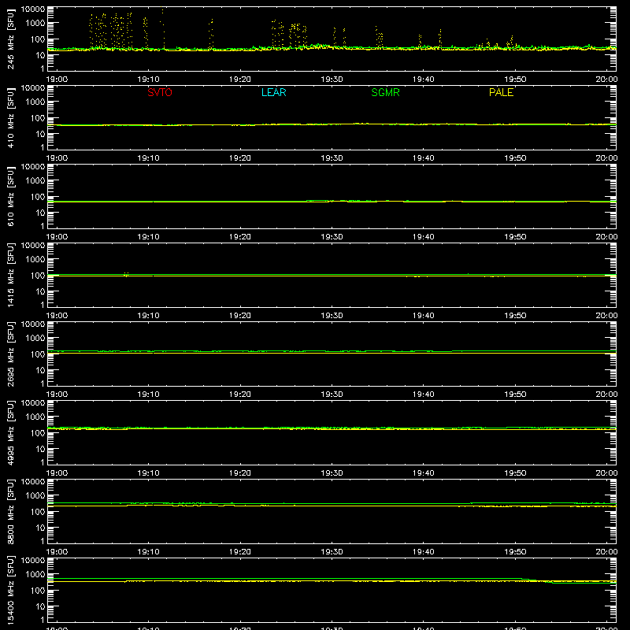630x630 pixels.
Task: Click the 1000 y-axis value in 2695 MHz panel
Action: tap(35, 339)
